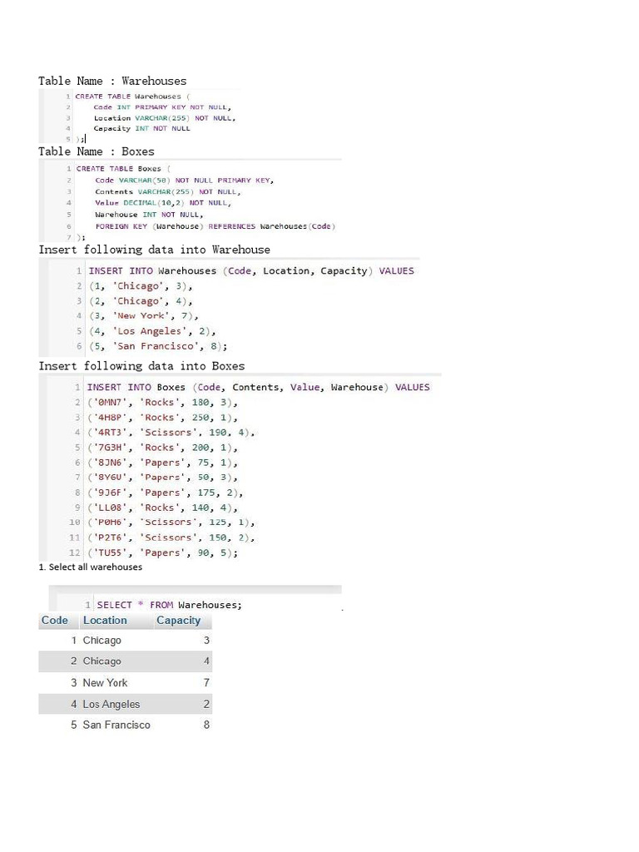The height and width of the screenshot is (852, 639).
Task: Click the 'Contents VARCHAR(255) NOT NULL' line
Action: click(x=168, y=192)
